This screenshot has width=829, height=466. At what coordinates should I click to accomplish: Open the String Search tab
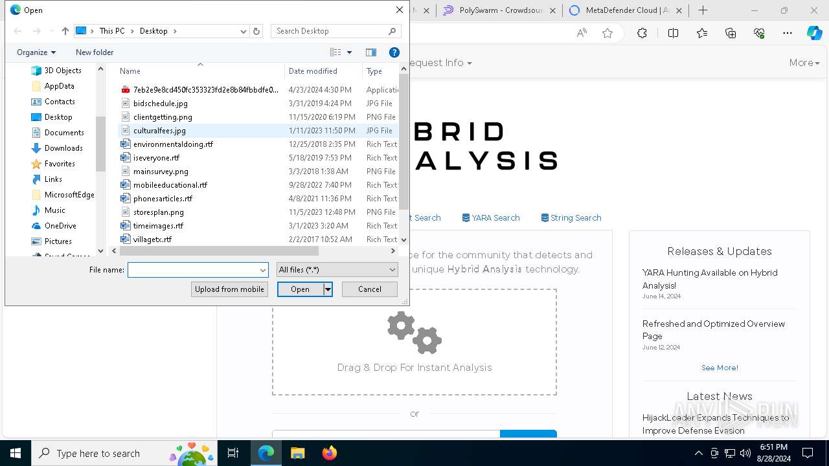pos(571,218)
